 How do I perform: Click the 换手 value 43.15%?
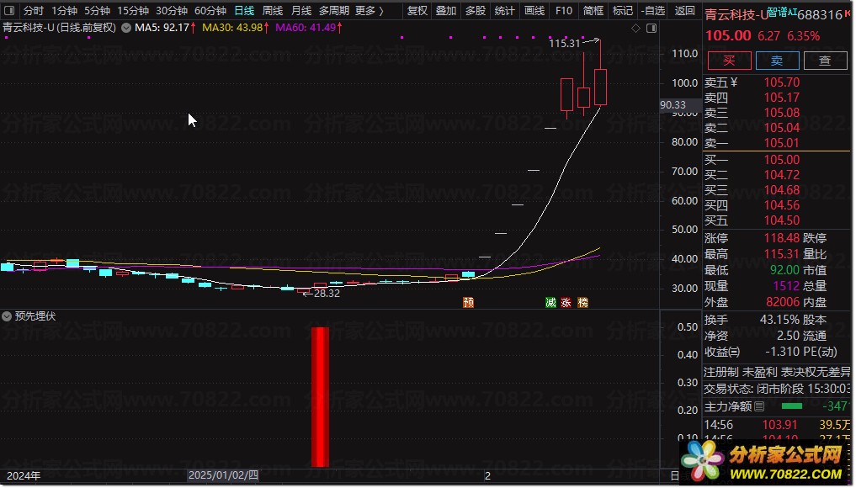779,320
